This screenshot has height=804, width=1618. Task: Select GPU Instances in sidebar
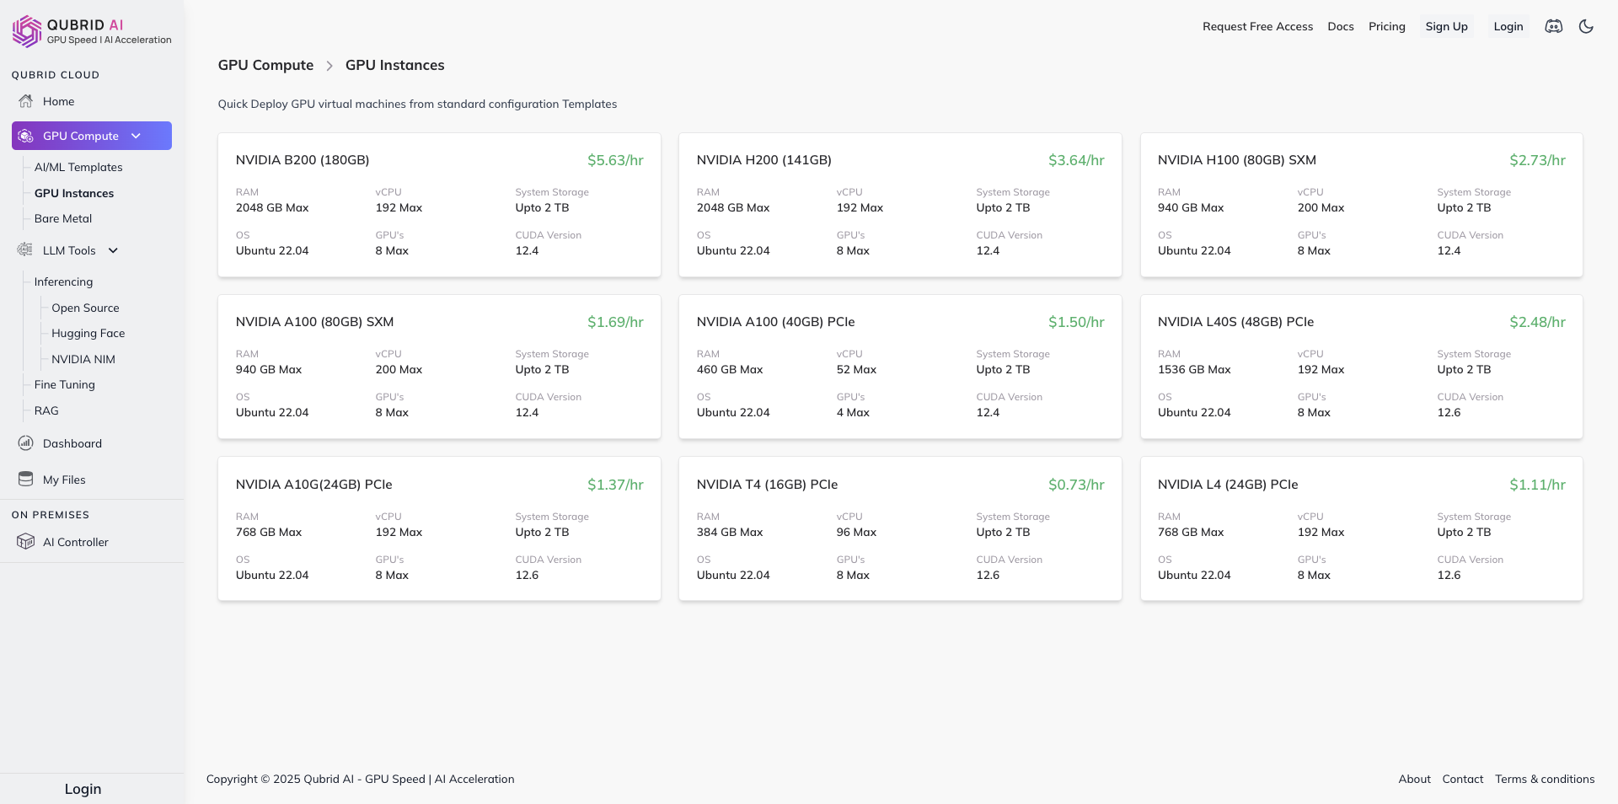pos(74,193)
